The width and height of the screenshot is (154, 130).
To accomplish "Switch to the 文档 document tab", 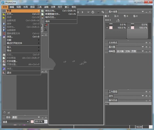I will pos(127,51).
